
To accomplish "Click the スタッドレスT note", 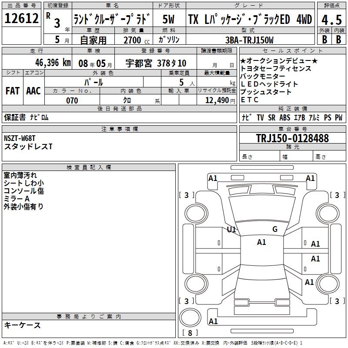I will (x=28, y=147).
